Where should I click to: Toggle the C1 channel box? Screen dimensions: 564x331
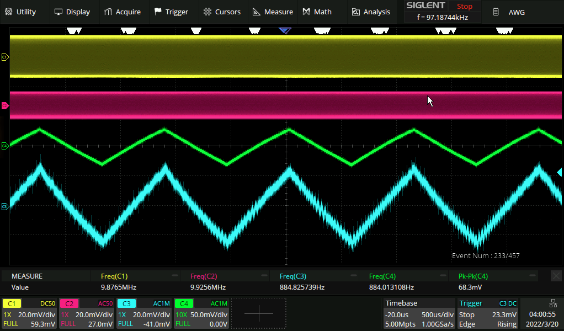30,313
